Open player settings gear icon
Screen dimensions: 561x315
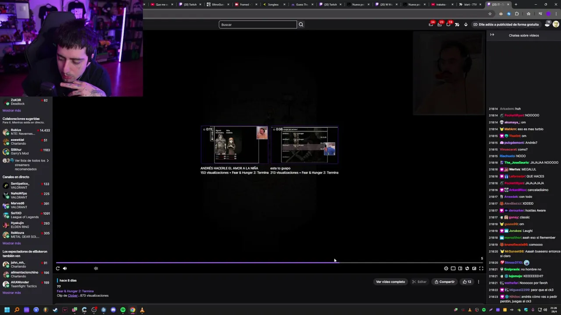pyautogui.click(x=446, y=269)
